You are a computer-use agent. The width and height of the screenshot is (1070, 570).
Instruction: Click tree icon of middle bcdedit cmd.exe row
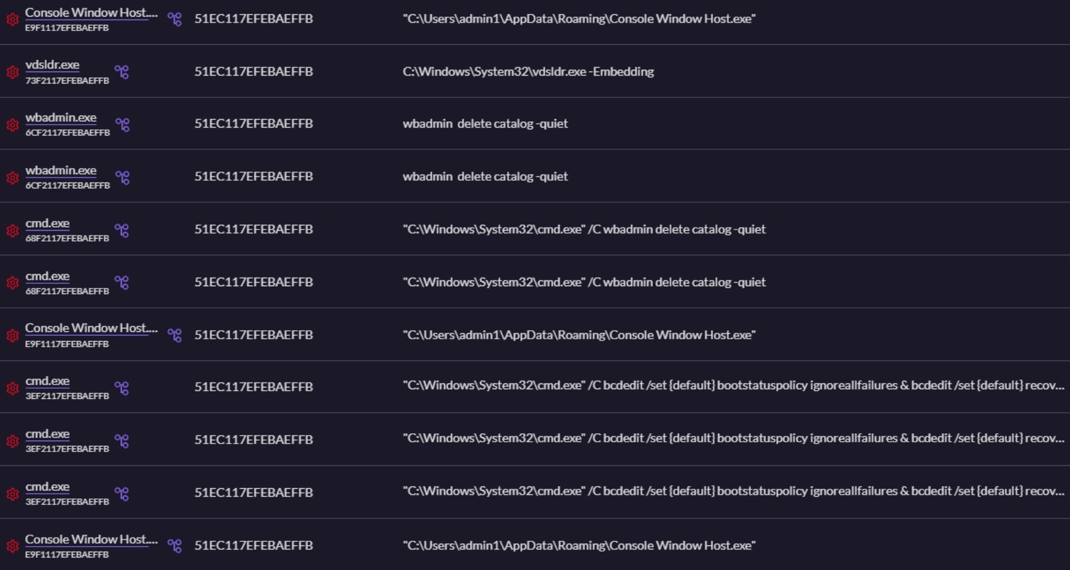click(x=121, y=441)
